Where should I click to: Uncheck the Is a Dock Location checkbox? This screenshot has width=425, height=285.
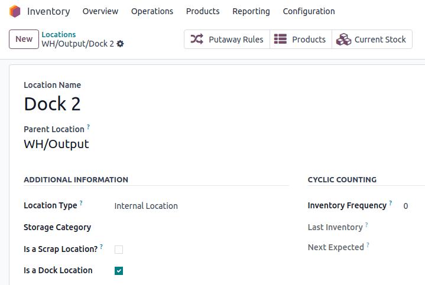[119, 271]
